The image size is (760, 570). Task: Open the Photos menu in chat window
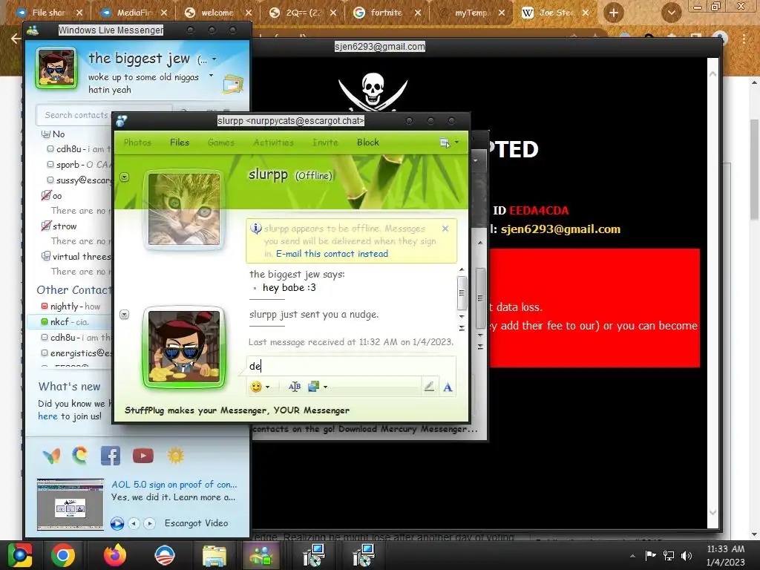click(137, 142)
